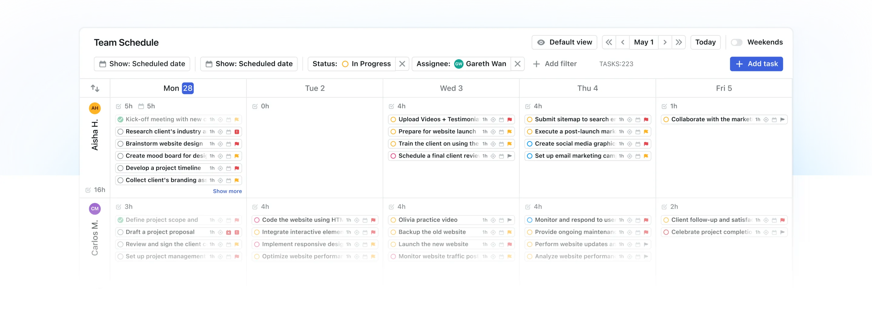Click the red flag on Brainstorm website design task
Viewport: 872px width, 313px height.
click(237, 144)
